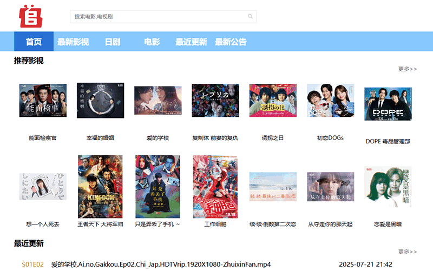Open the 最近更新 nav tab

coord(192,42)
